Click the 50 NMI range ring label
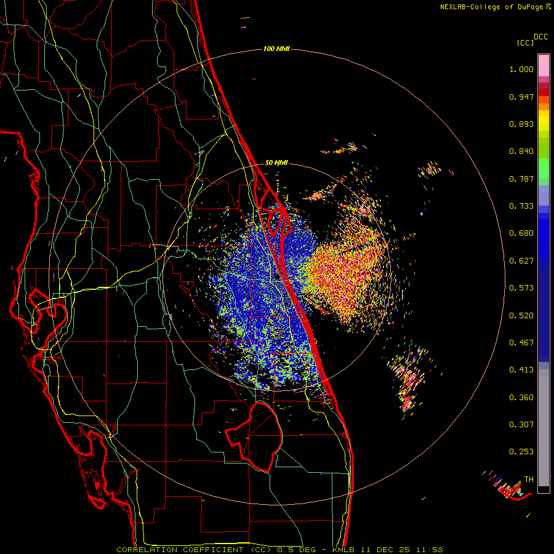This screenshot has height=554, width=554. tap(276, 163)
